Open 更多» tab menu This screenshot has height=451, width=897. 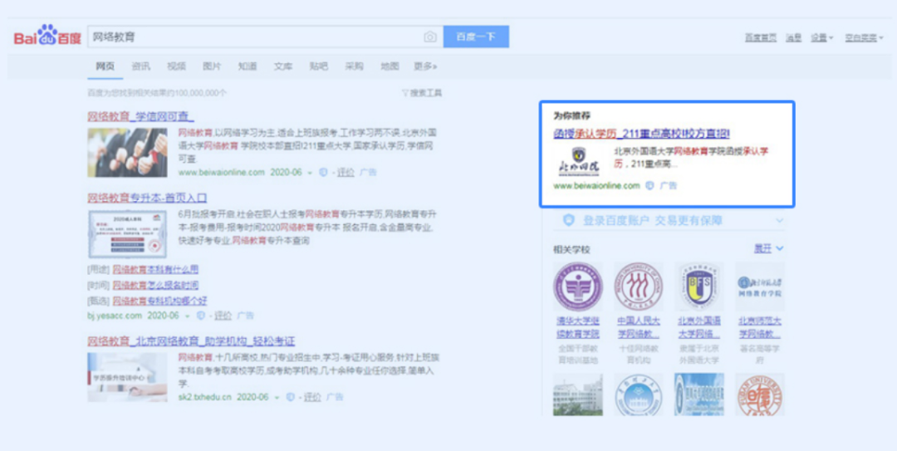425,66
